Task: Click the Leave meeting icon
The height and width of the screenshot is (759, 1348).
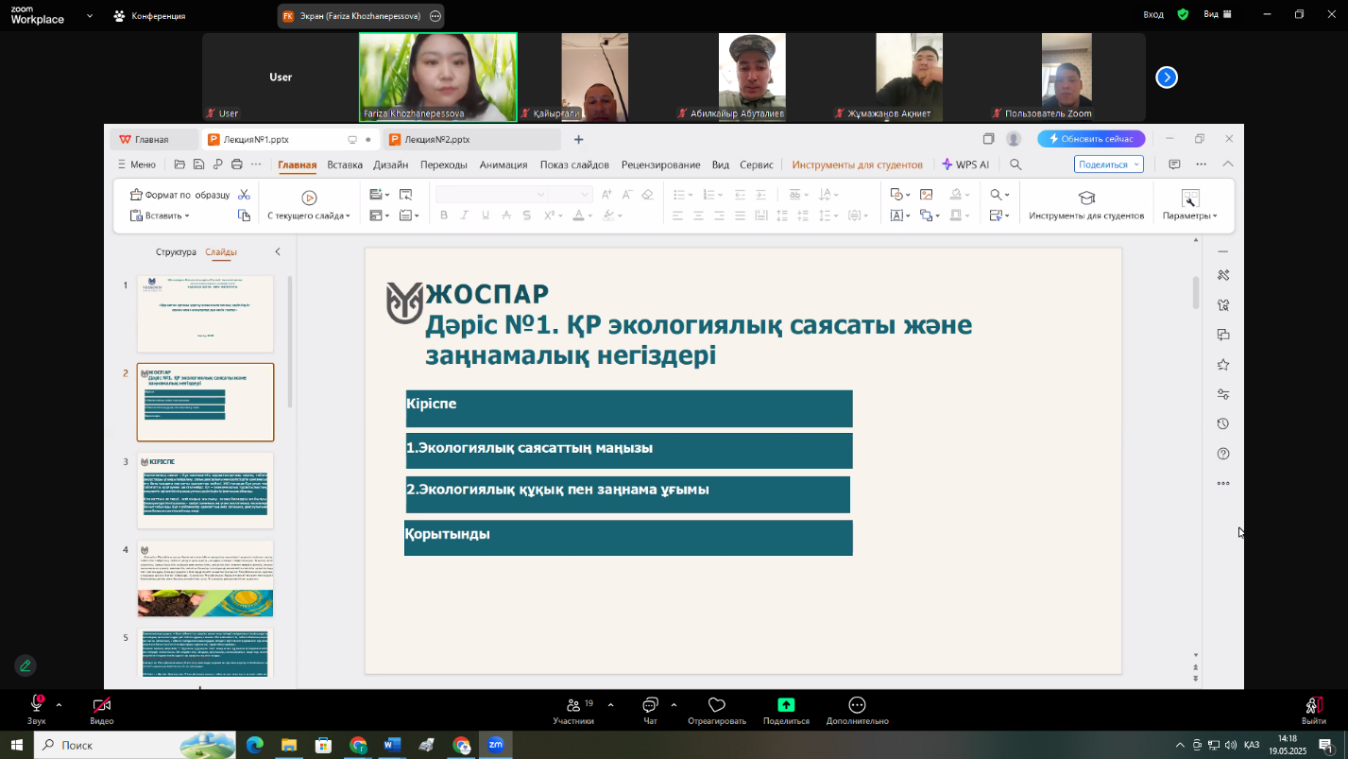Action: pyautogui.click(x=1313, y=705)
